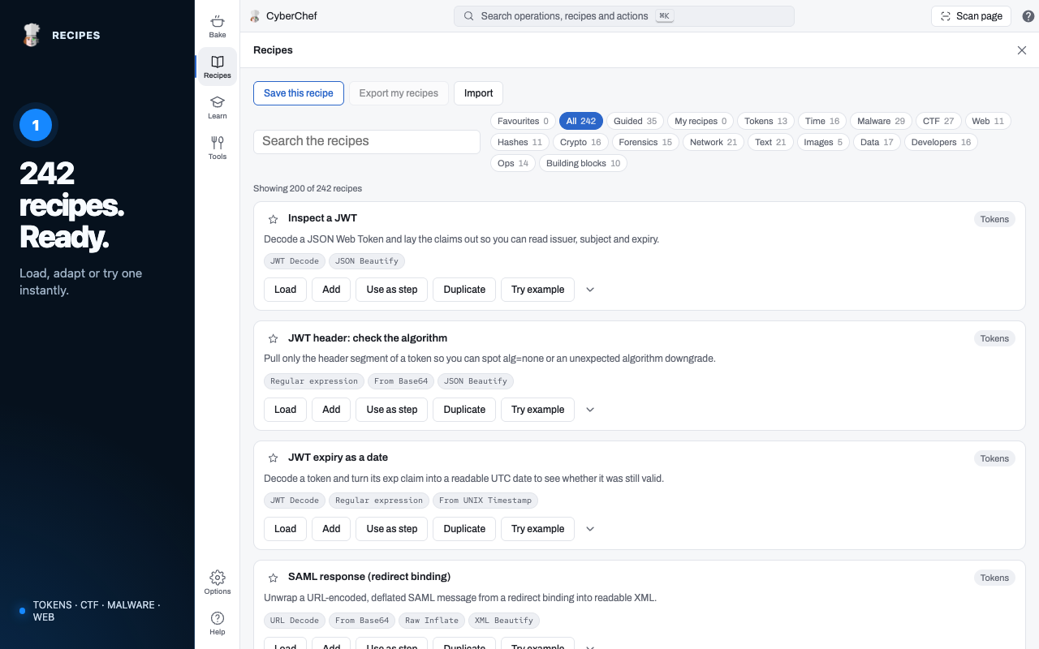
Task: Use Inspect a JWT as step
Action: (392, 290)
